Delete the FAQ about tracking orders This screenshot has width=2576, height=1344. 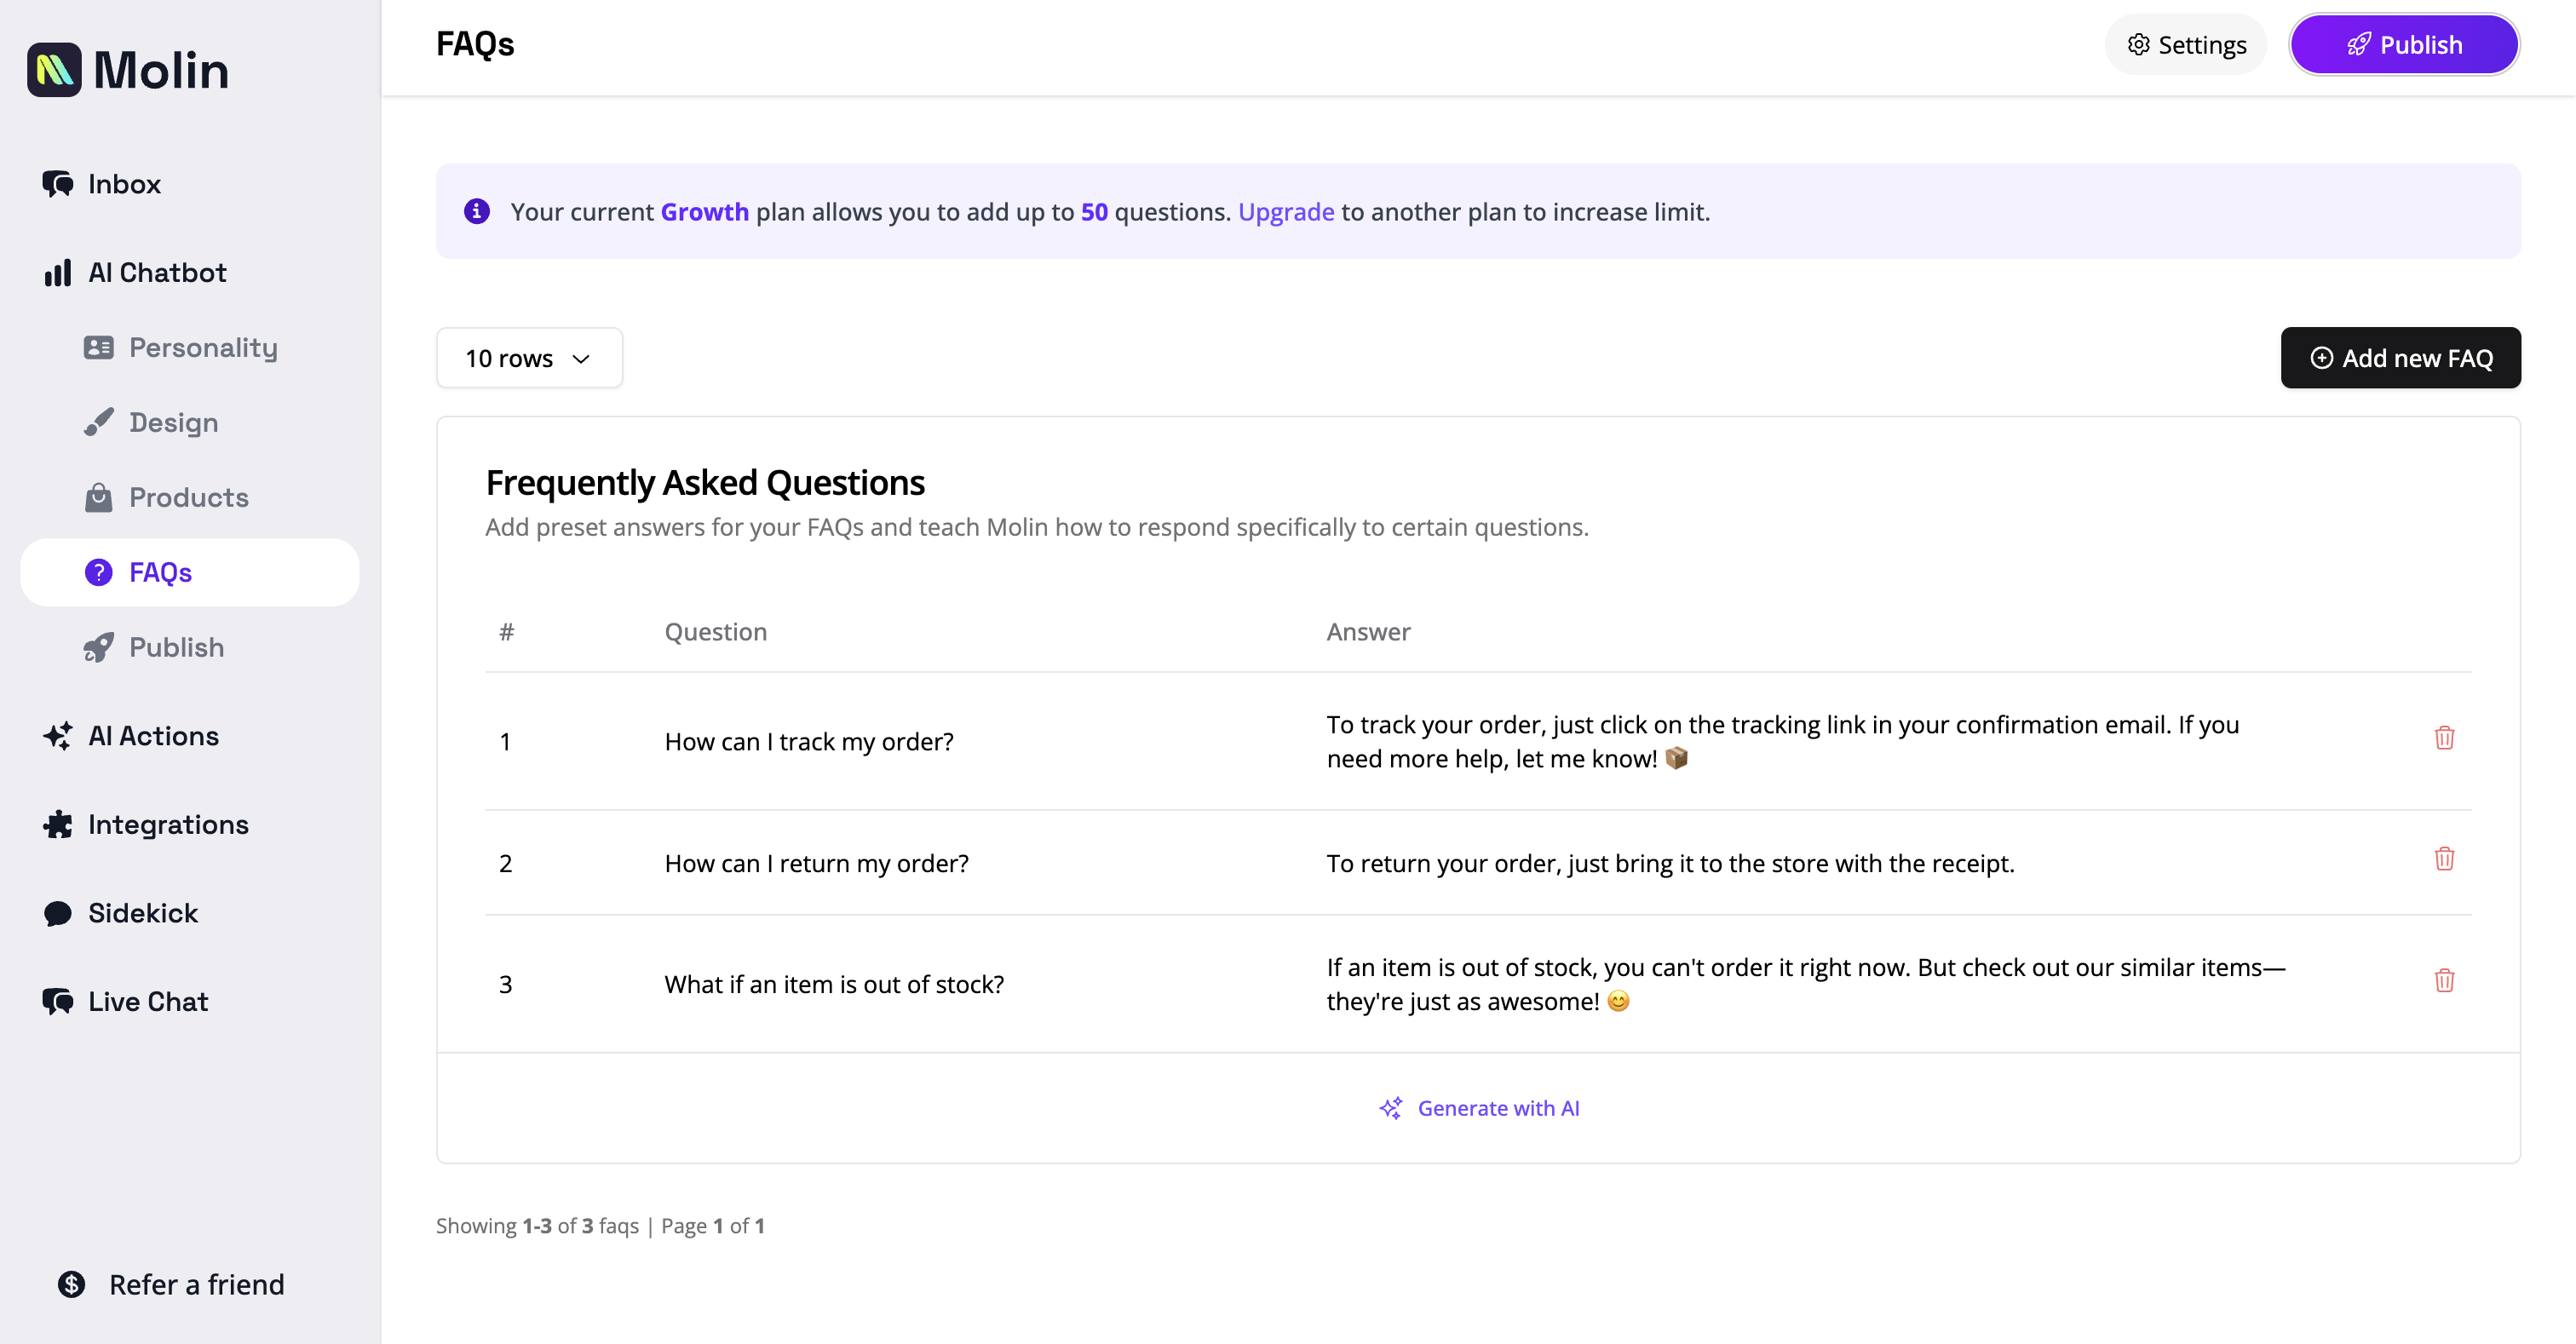(2446, 738)
